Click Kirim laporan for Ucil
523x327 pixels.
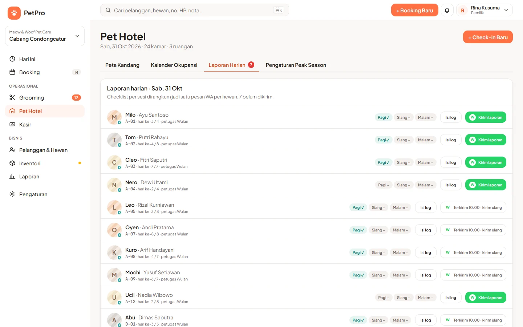click(486, 298)
